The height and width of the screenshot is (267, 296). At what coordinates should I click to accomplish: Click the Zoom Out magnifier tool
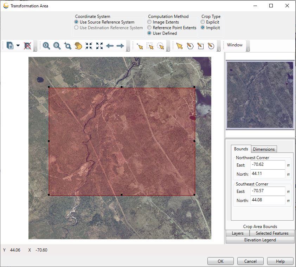tap(57, 46)
